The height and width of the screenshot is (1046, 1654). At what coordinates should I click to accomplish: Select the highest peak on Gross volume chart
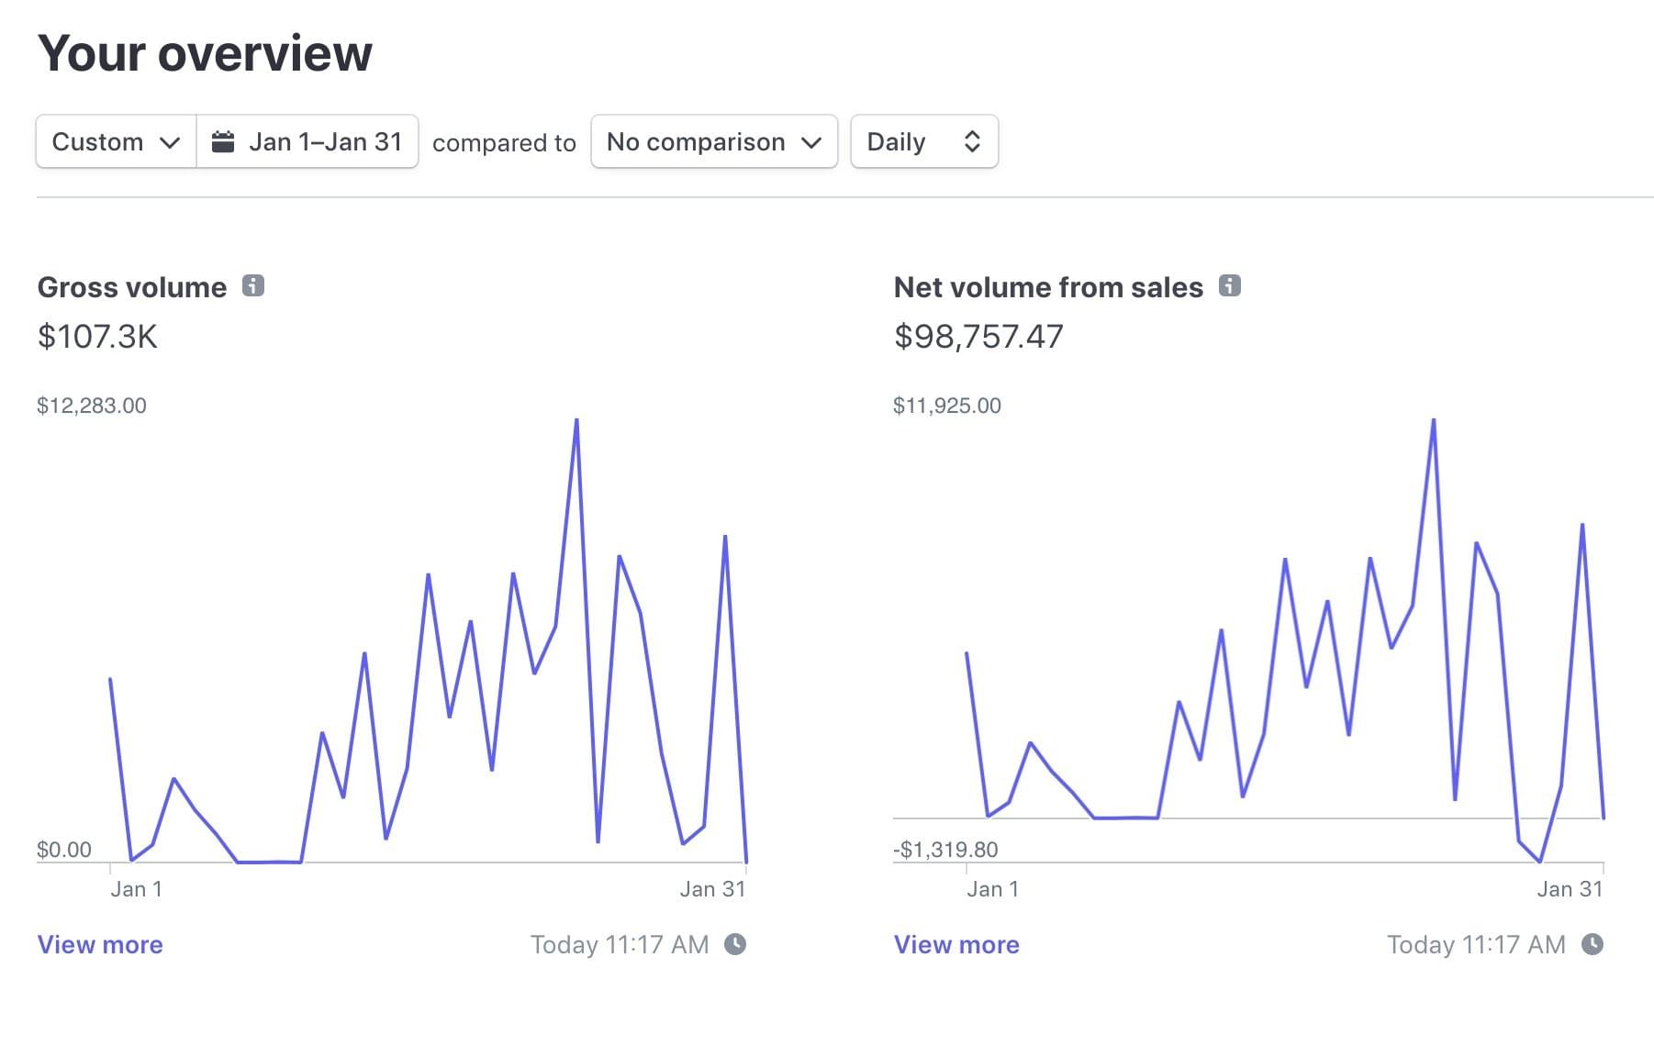(576, 420)
